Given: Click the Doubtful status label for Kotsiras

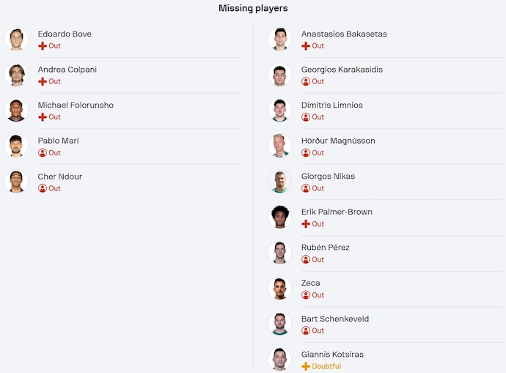Looking at the screenshot, I should [326, 366].
